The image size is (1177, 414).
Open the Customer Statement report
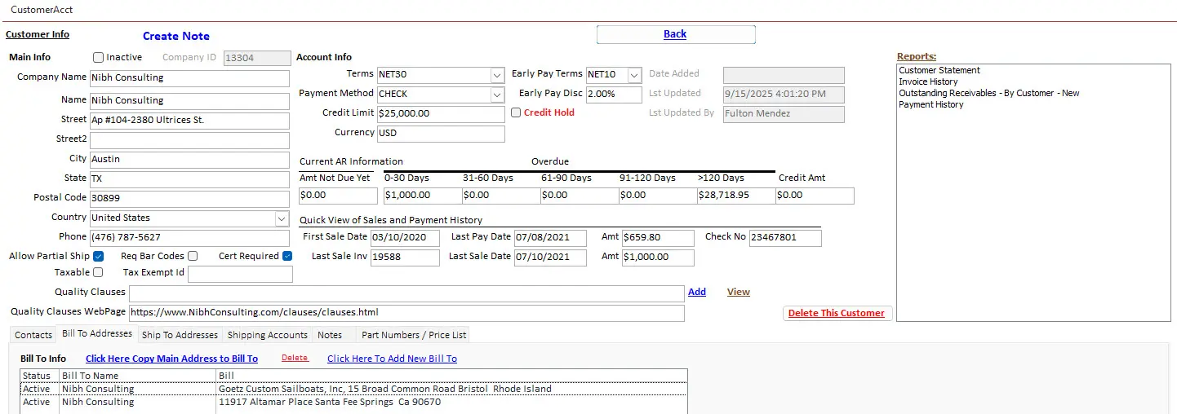coord(939,70)
